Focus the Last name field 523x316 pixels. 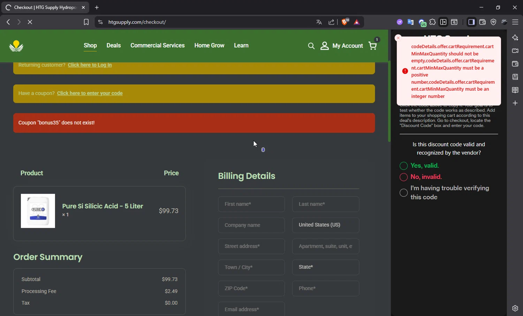pos(326,204)
